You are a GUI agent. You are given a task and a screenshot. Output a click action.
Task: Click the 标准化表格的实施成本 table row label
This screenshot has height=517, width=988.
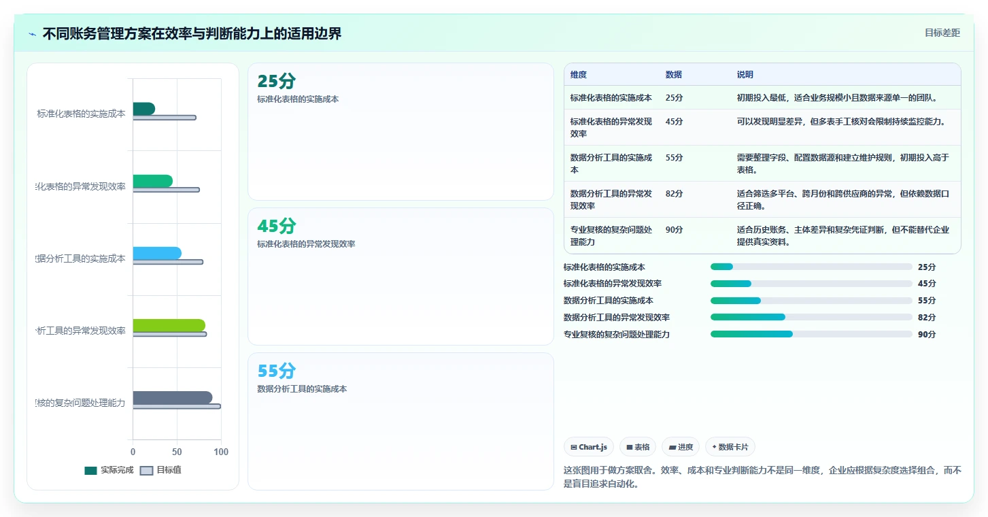tap(611, 98)
